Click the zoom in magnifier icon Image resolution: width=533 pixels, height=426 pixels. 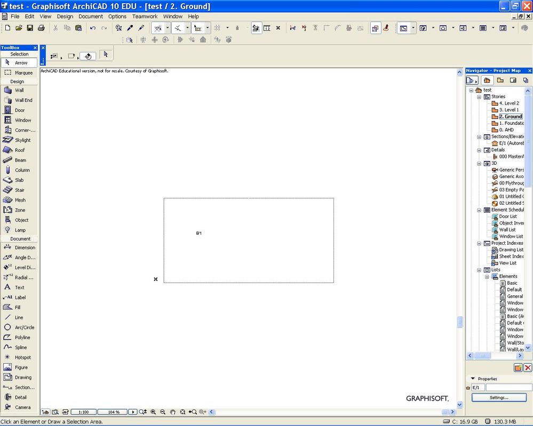(153, 412)
